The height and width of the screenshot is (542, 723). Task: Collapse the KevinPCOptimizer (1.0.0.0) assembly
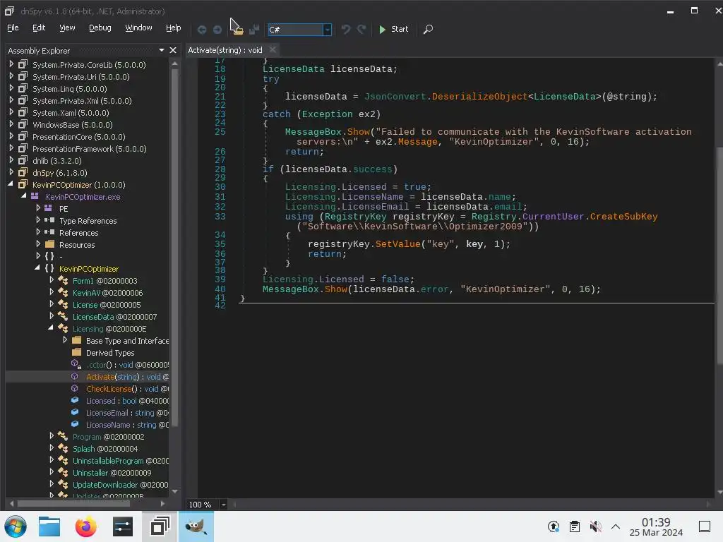pos(11,184)
